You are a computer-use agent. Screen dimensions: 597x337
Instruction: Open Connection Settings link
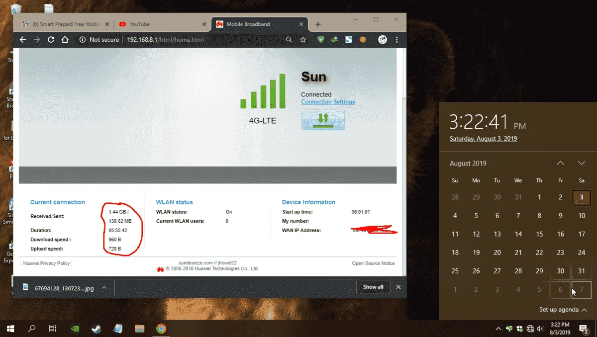(328, 102)
